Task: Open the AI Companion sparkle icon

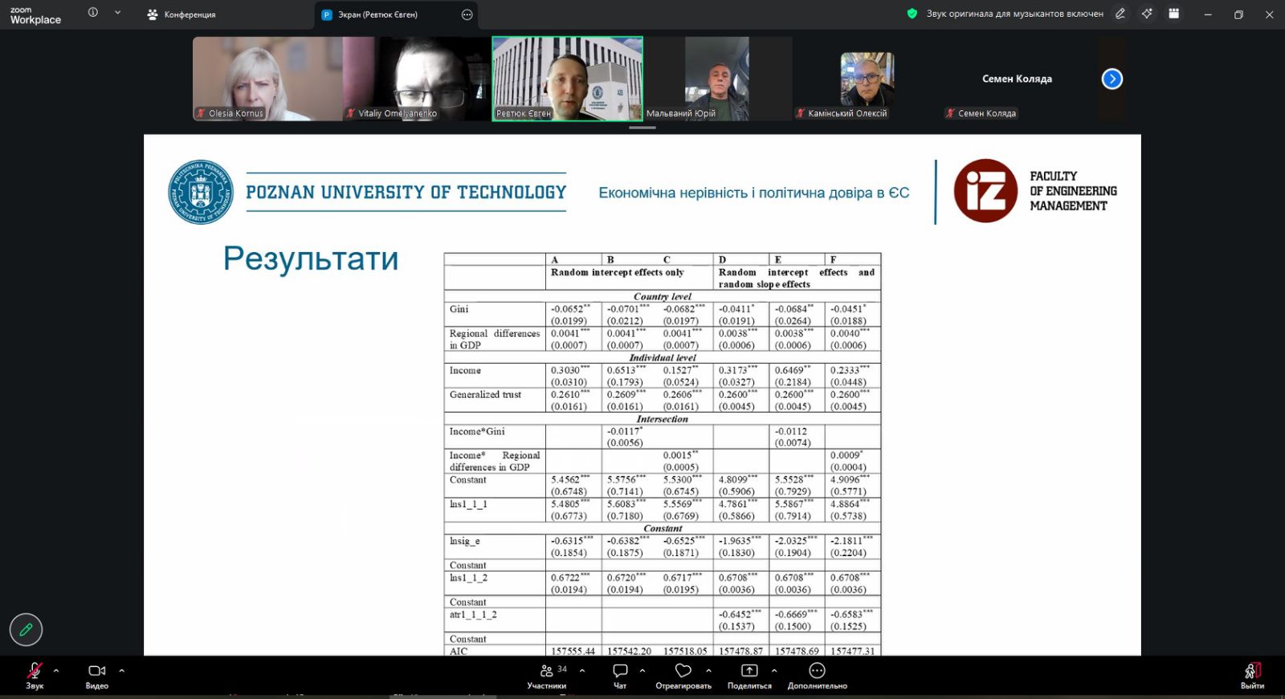Action: 1147,14
